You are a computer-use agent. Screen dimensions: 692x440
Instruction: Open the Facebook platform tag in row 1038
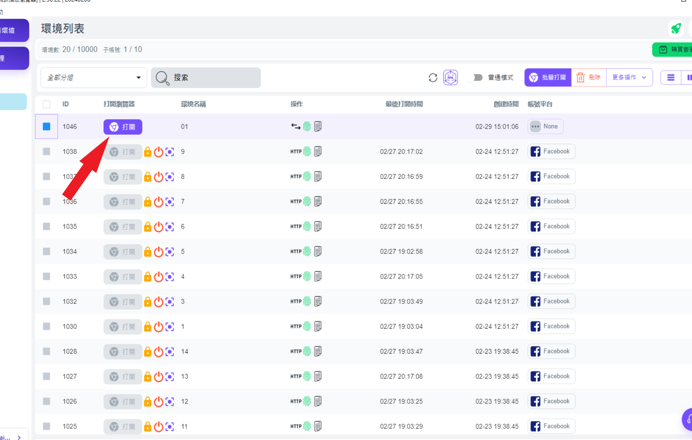(551, 151)
